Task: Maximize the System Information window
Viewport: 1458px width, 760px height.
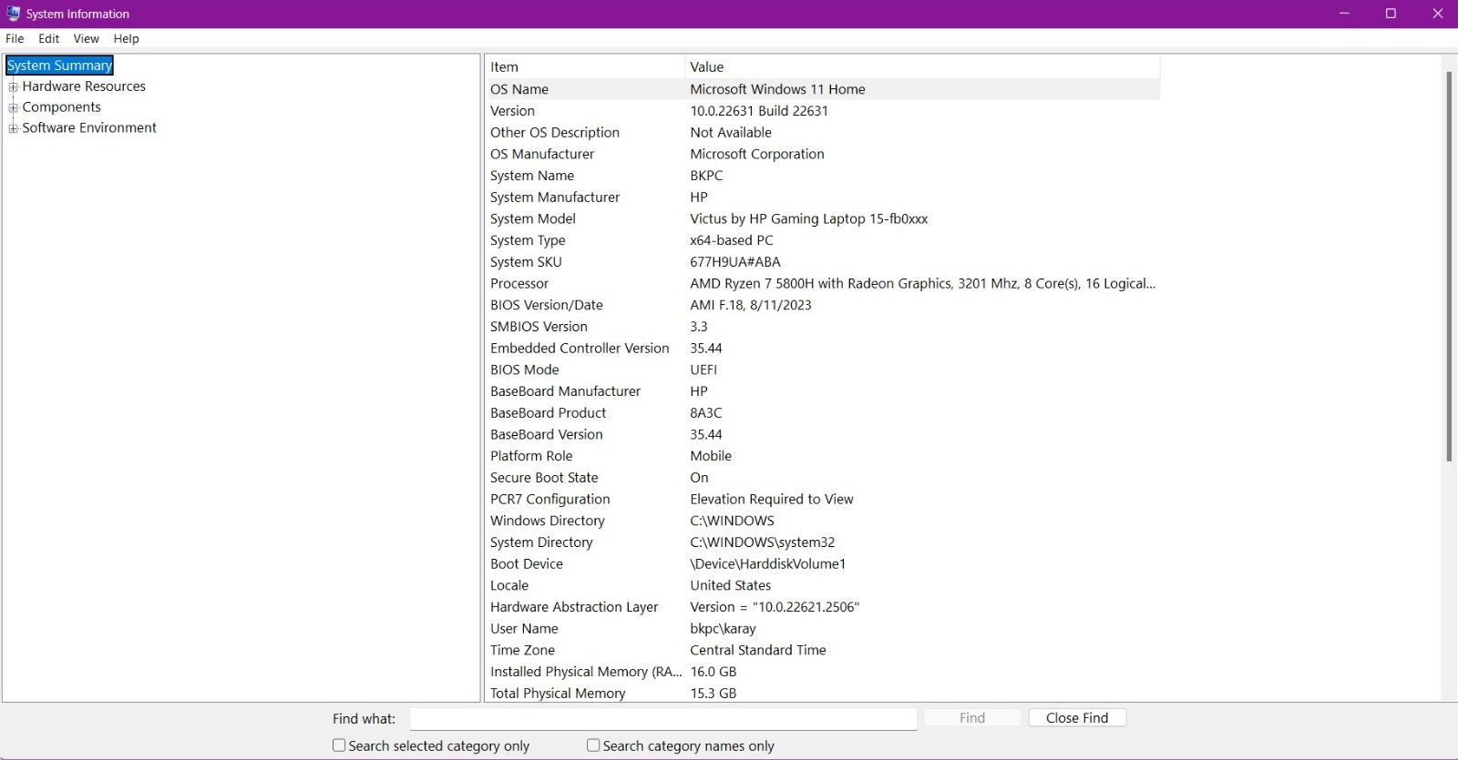Action: pyautogui.click(x=1391, y=14)
